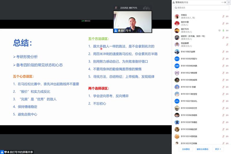
Task: Open the more options menu in members panel header
Action: point(223,2)
